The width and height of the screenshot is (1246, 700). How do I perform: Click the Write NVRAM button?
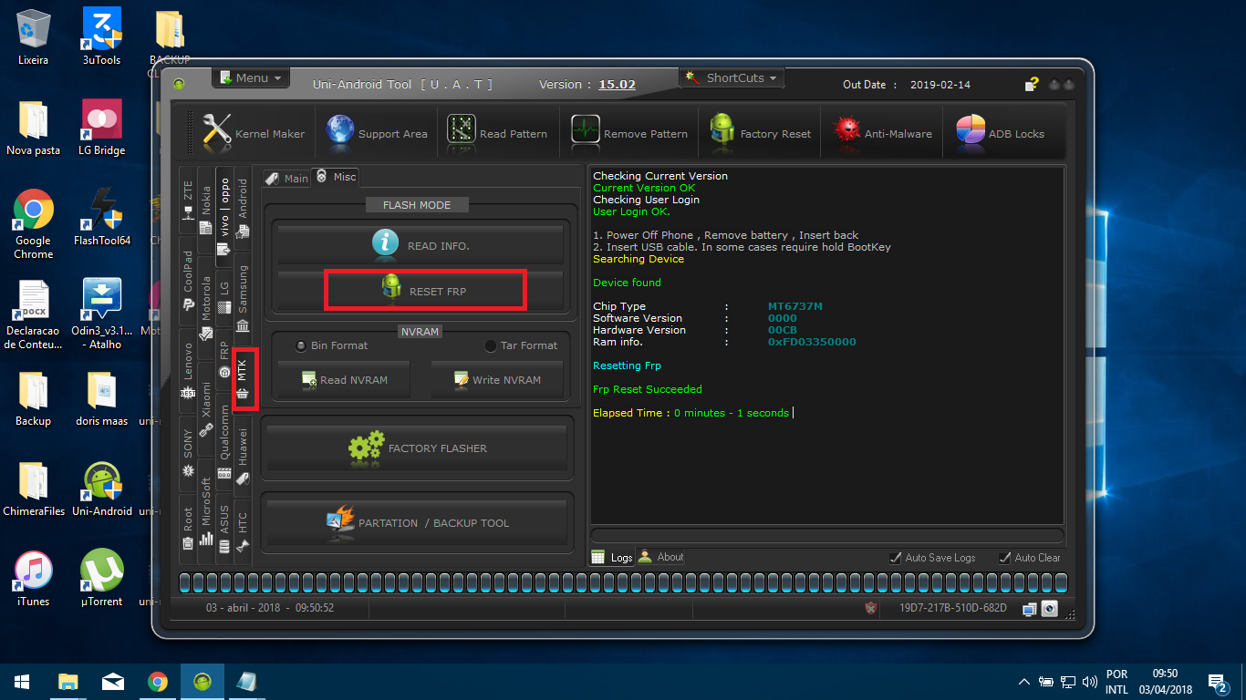point(498,380)
